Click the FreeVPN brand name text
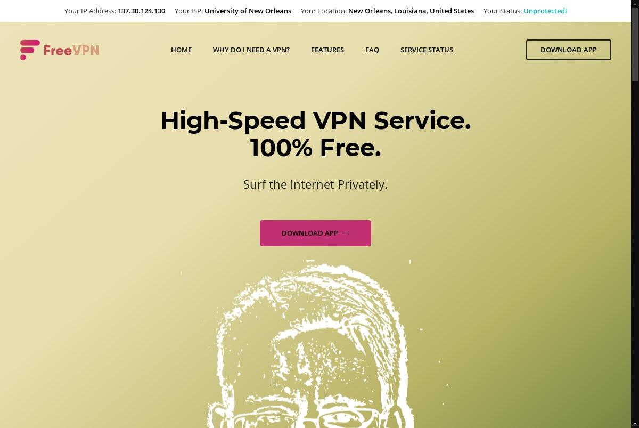The width and height of the screenshot is (639, 428). click(x=71, y=50)
